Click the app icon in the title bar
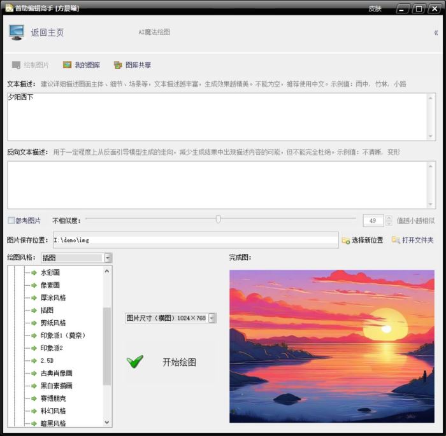 (x=9, y=8)
